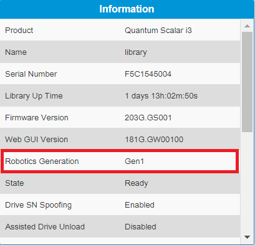Select serial number F5C1545004
Screen dimensions: 255x245
[148, 74]
